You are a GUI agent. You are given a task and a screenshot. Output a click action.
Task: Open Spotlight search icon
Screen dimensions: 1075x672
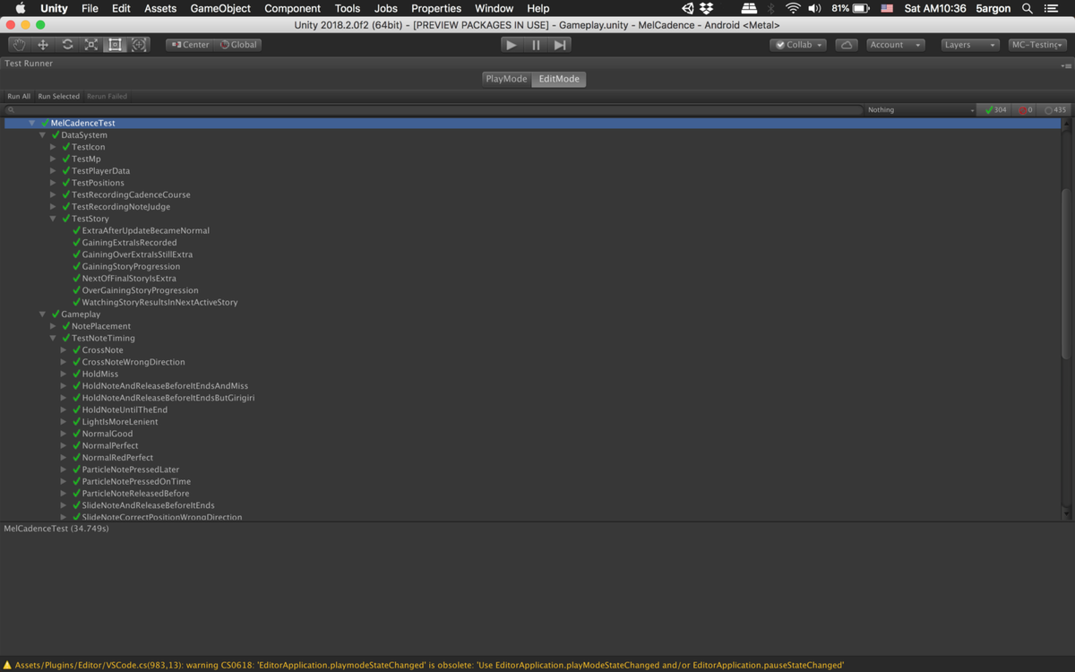(1027, 8)
